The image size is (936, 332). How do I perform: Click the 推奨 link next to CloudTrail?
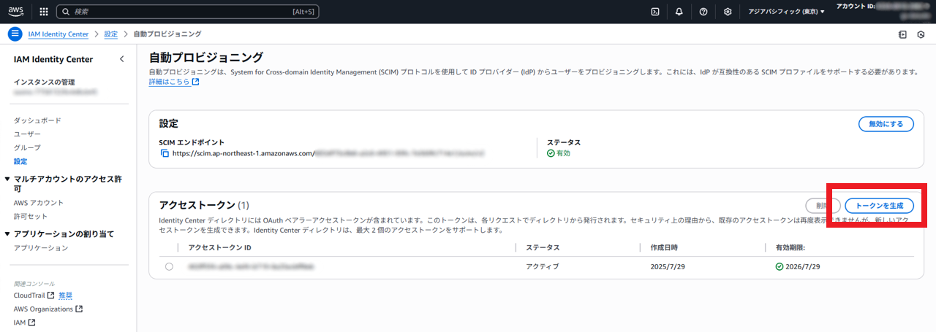(66, 296)
